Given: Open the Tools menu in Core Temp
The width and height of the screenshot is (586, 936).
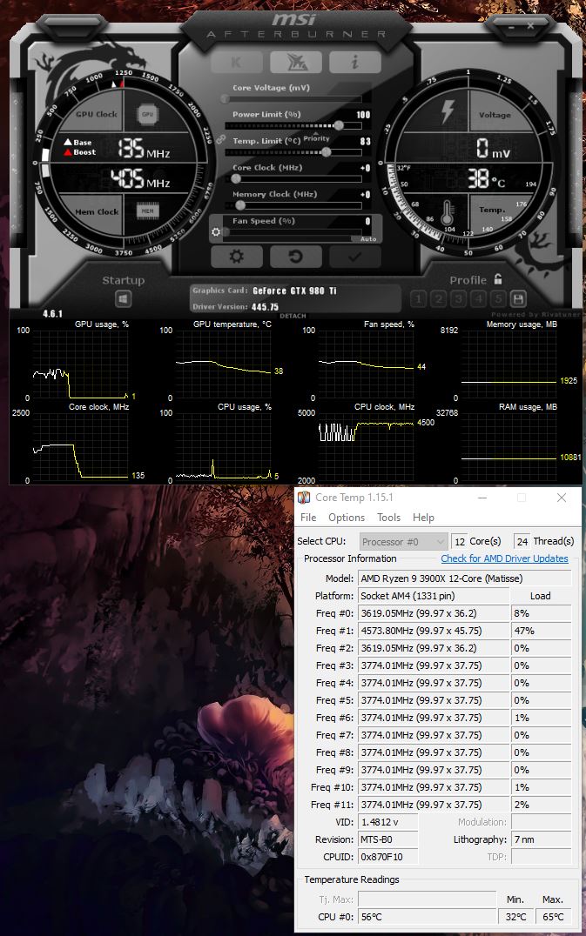Looking at the screenshot, I should tap(388, 518).
